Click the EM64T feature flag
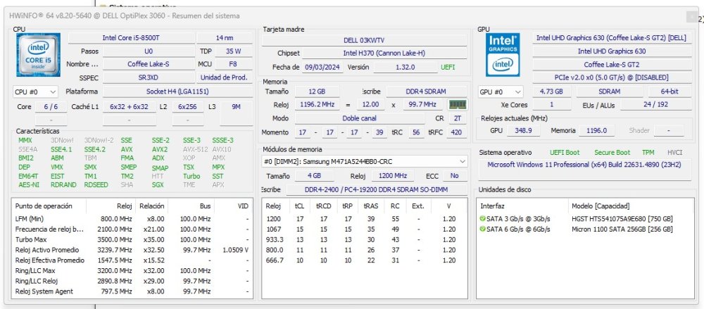Image resolution: width=704 pixels, height=309 pixels. click(x=28, y=176)
